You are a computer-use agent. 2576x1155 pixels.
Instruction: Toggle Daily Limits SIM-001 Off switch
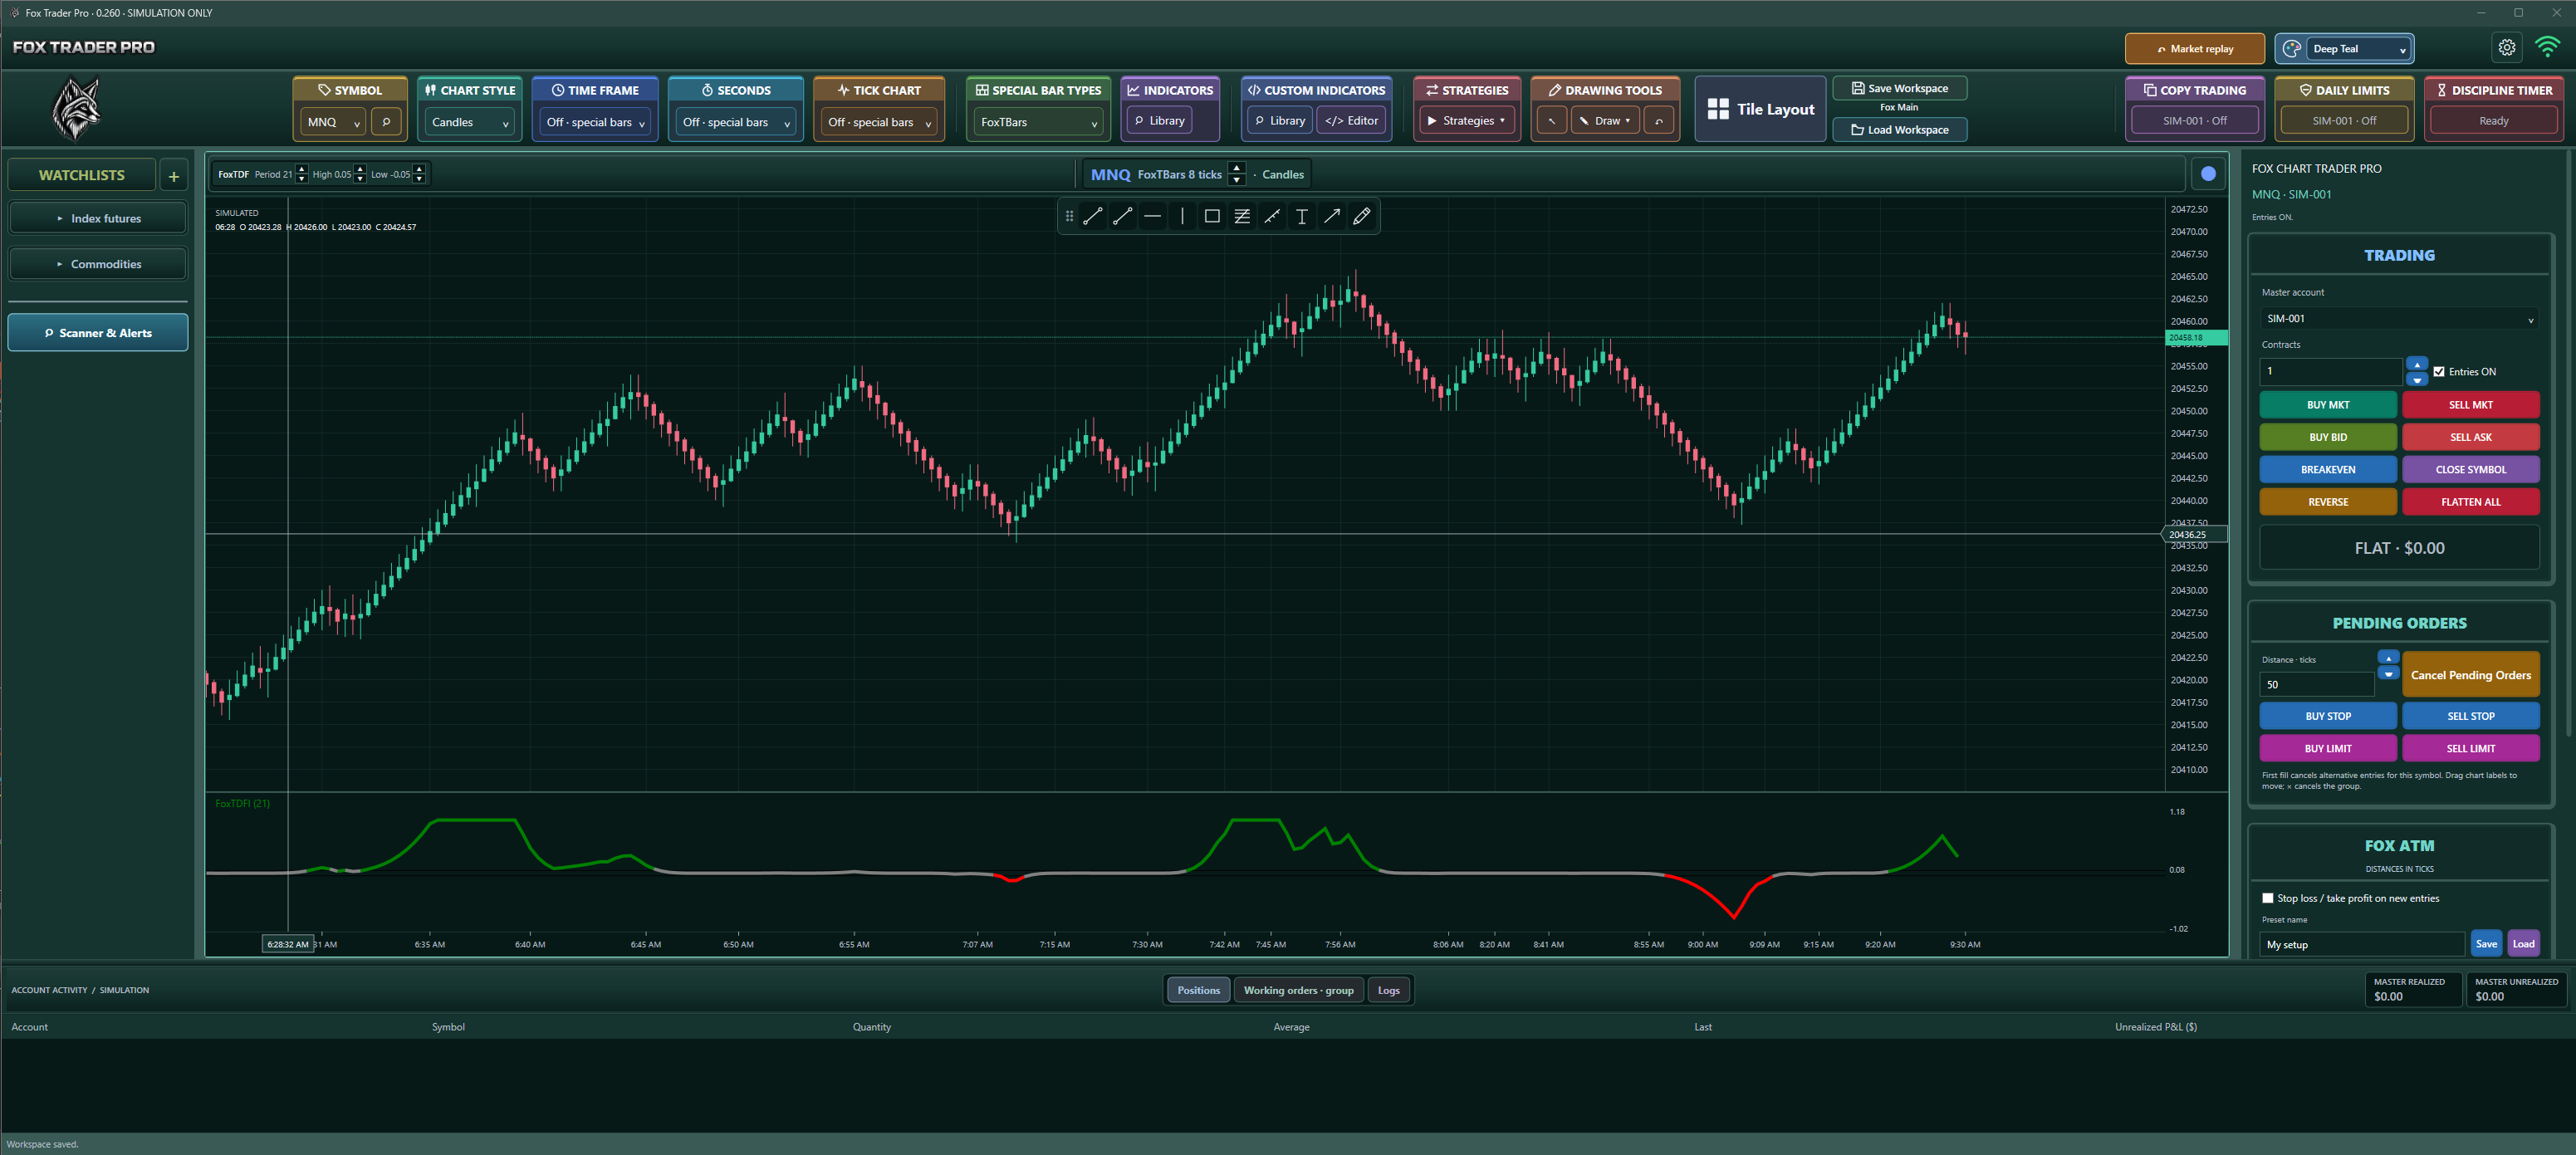2344,121
